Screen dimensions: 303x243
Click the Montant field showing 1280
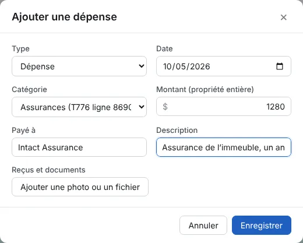tap(224, 107)
